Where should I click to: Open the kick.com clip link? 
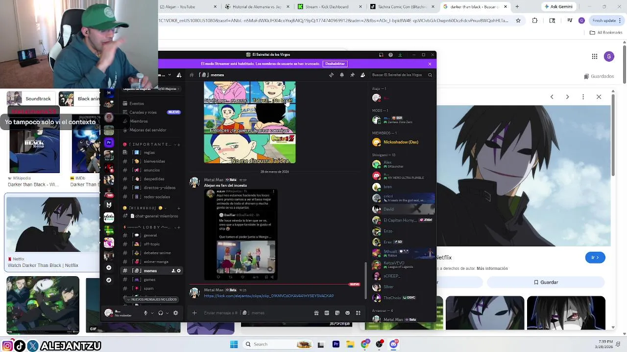[268, 296]
